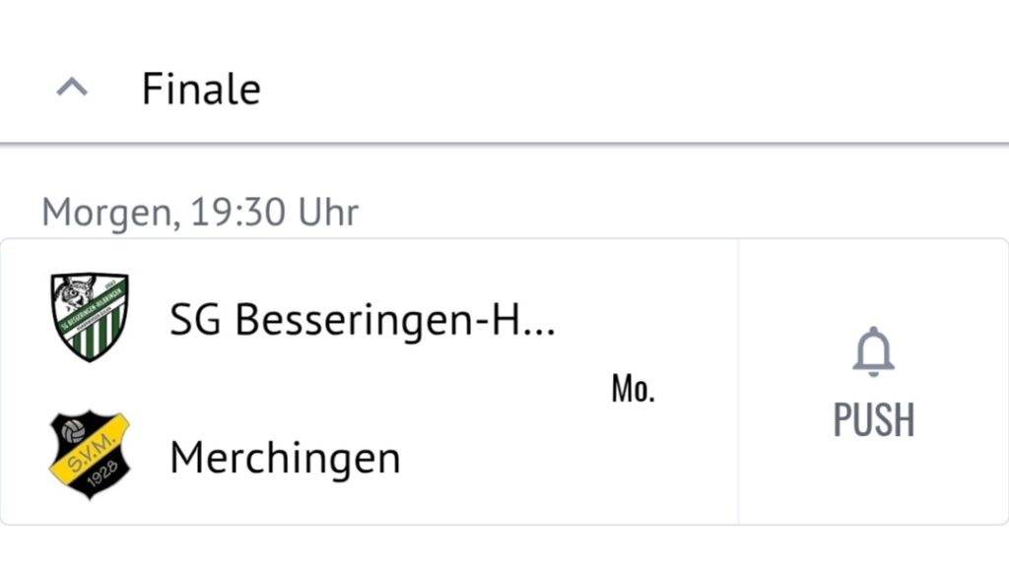
Task: Click the 19:30 kickoff time
Action: tap(238, 212)
